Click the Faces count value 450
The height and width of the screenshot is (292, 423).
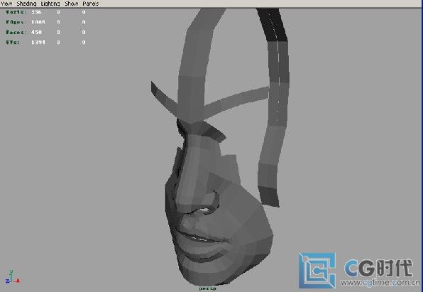(36, 32)
